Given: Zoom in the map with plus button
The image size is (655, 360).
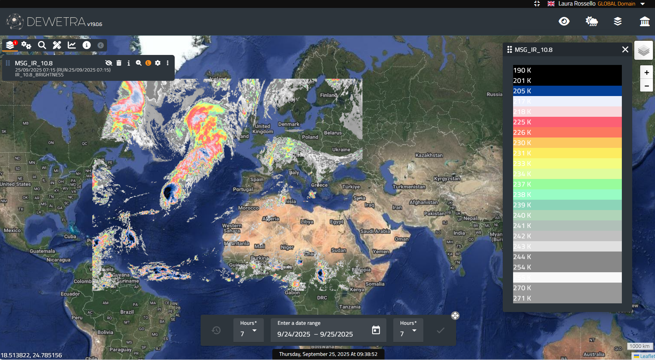Looking at the screenshot, I should click(x=646, y=73).
